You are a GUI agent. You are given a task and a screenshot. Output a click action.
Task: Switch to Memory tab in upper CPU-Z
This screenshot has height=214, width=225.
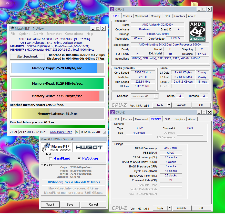click(156, 16)
